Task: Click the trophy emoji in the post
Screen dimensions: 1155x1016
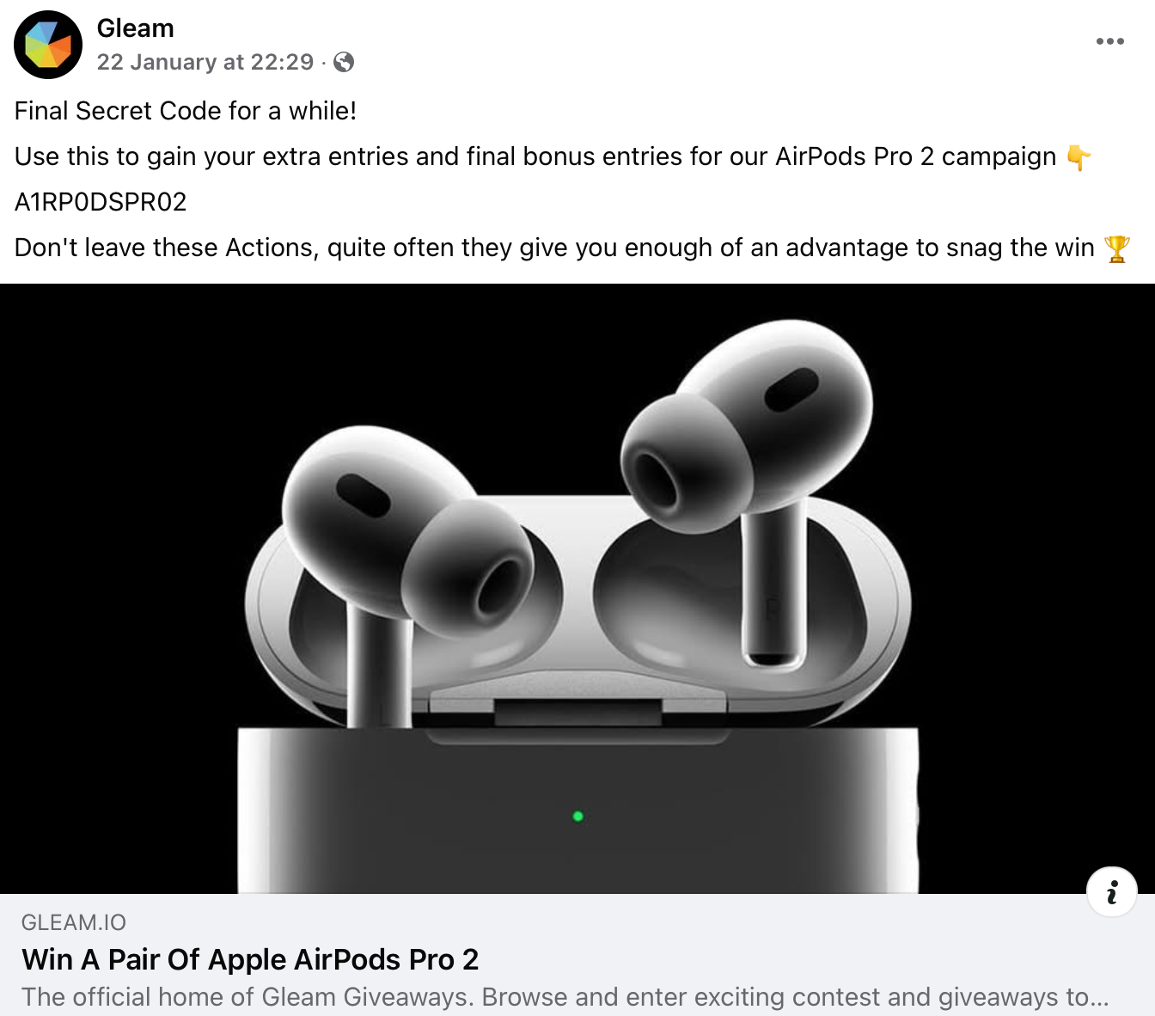Action: coord(1116,248)
